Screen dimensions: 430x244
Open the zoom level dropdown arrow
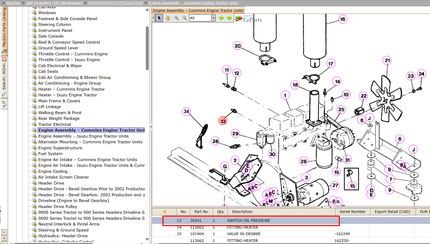213,18
